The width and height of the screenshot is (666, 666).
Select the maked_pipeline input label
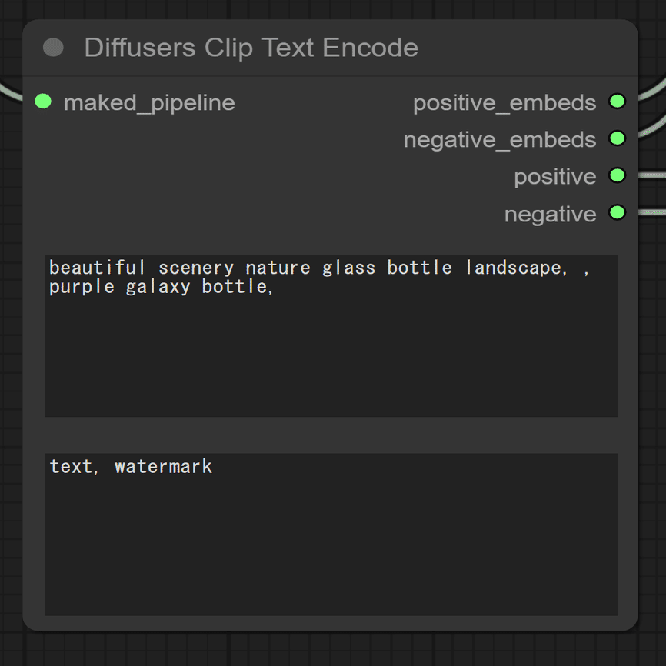(x=149, y=103)
